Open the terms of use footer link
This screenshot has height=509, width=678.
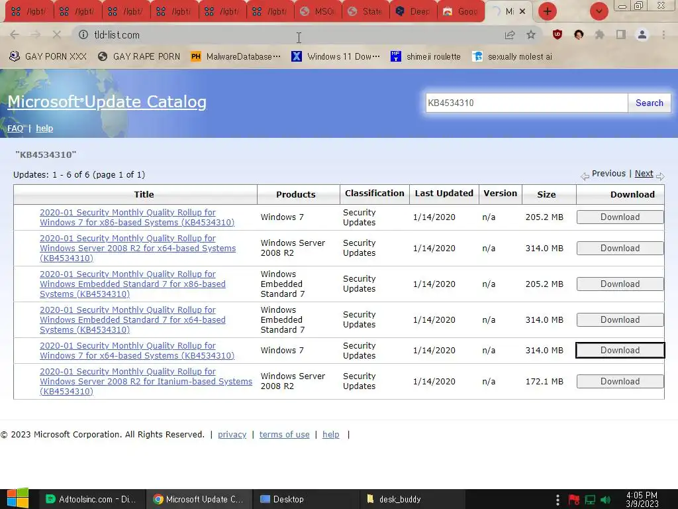click(x=284, y=435)
